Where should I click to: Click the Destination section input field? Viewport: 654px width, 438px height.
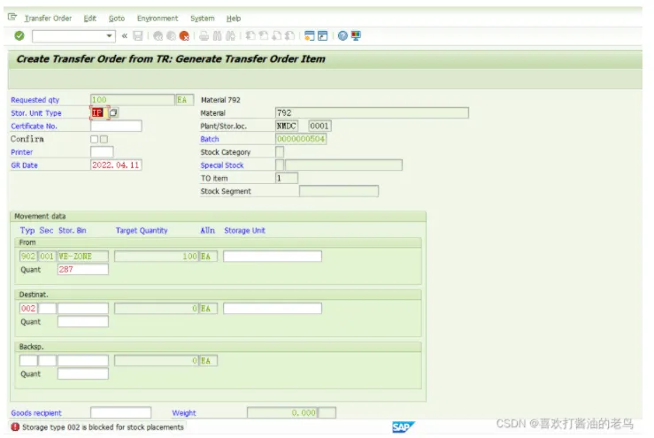tap(47, 308)
